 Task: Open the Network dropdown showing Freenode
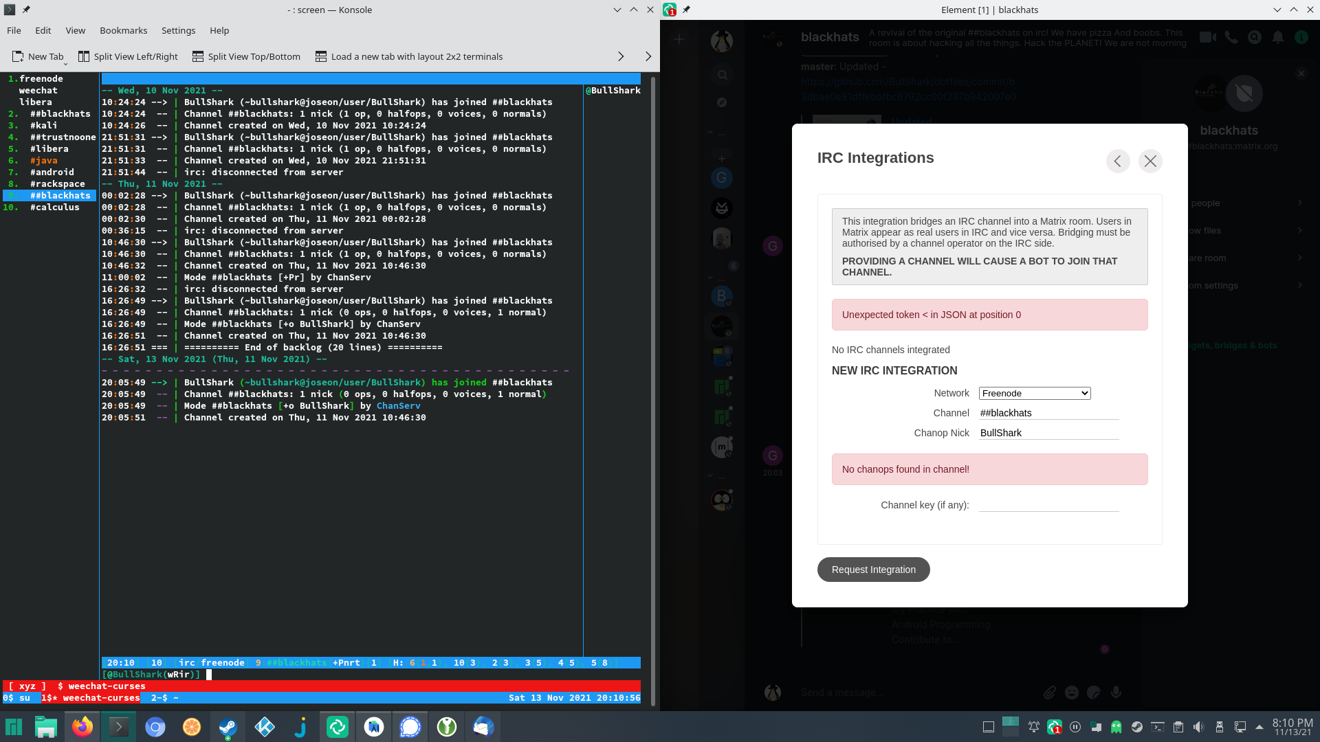point(1035,393)
